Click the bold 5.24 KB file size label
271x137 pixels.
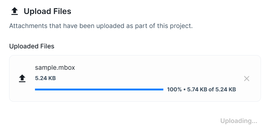tap(45, 78)
